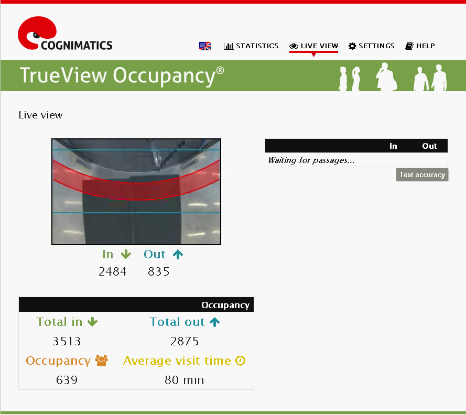Open the Live View tab
This screenshot has width=466, height=415.
[x=313, y=46]
